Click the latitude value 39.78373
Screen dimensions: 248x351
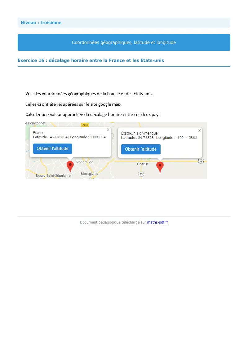pyautogui.click(x=146, y=138)
